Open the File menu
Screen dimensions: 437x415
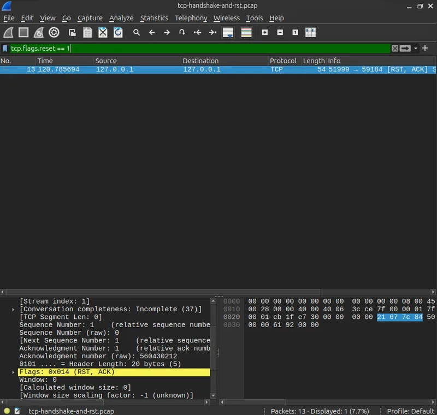tap(9, 18)
